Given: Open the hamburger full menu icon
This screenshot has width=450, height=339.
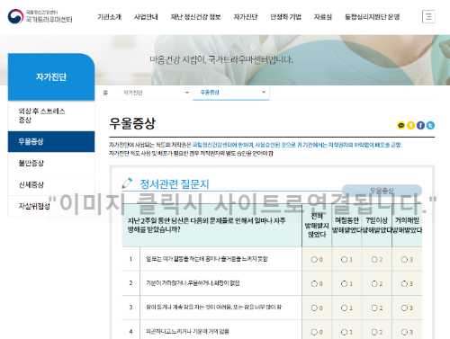Looking at the screenshot, I should [428, 16].
